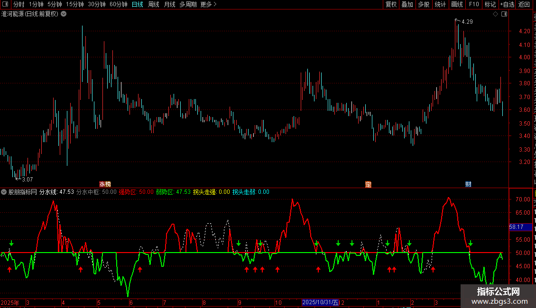This screenshot has height=308, width=536.
Task: Click the 画线 draw-line button
Action: (x=457, y=4)
